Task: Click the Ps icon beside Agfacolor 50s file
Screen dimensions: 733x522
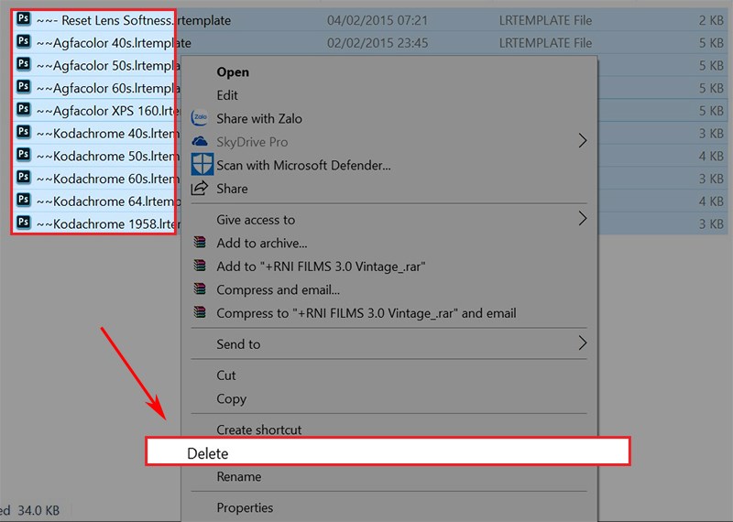Action: tap(24, 63)
